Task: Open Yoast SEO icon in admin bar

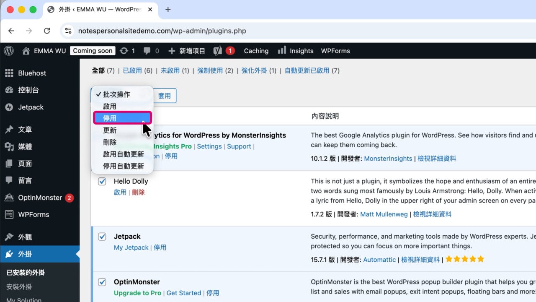Action: click(217, 51)
